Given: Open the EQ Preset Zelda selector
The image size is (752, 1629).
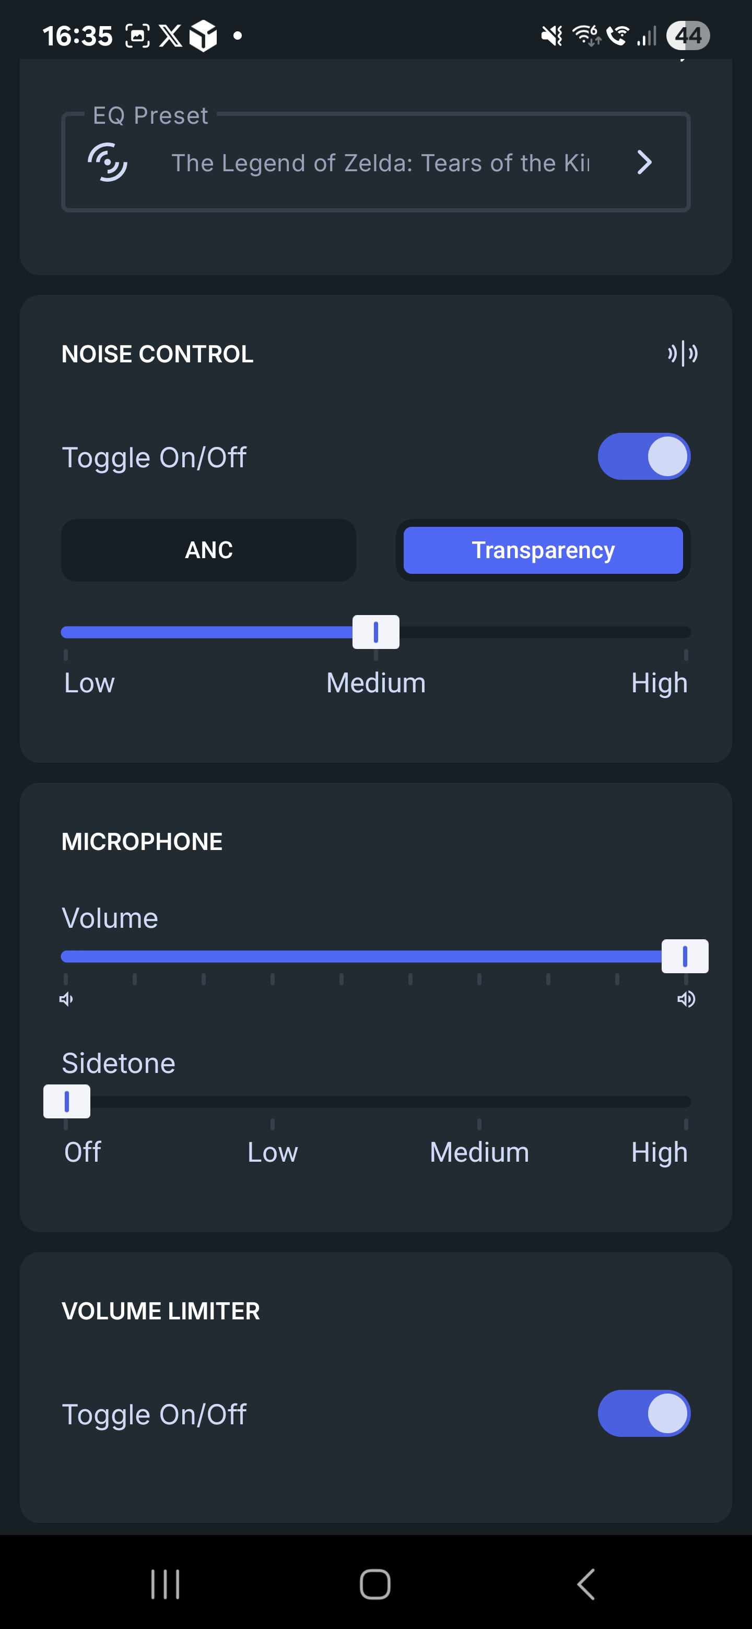Looking at the screenshot, I should (x=375, y=162).
